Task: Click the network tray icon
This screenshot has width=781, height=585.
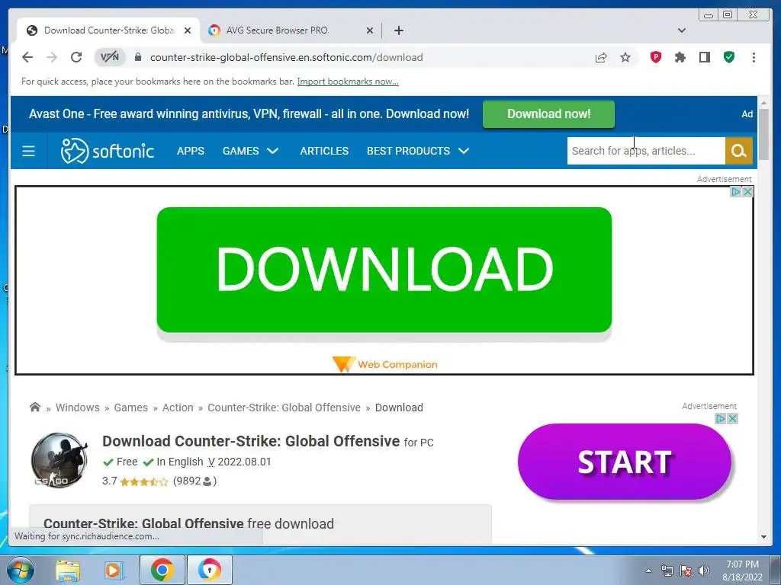Action: click(667, 571)
